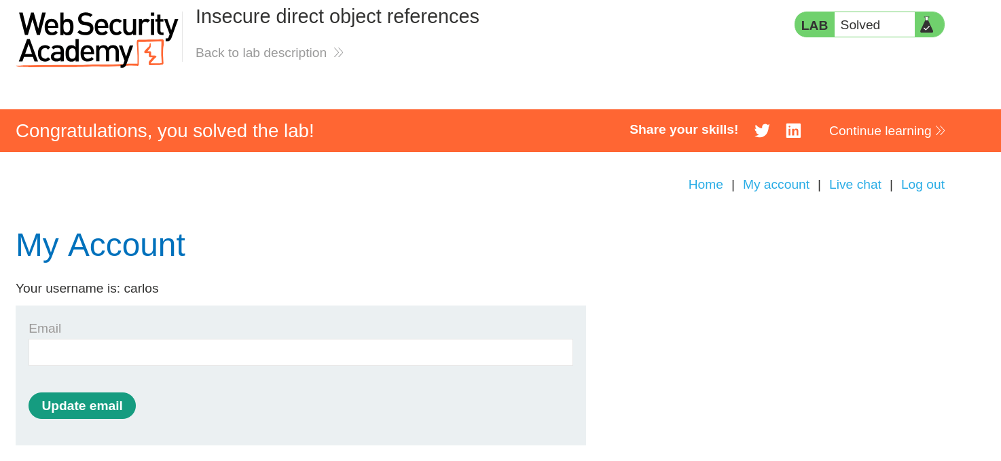
Task: Follow the Continue learning link
Action: point(879,130)
